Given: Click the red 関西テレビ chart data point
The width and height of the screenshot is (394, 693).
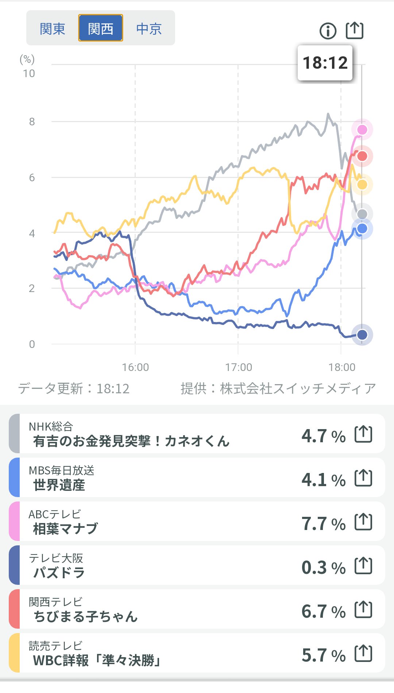Looking at the screenshot, I should point(362,156).
